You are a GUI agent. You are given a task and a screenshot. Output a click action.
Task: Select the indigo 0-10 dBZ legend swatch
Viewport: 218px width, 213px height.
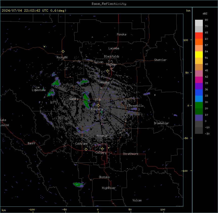pyautogui.click(x=199, y=118)
